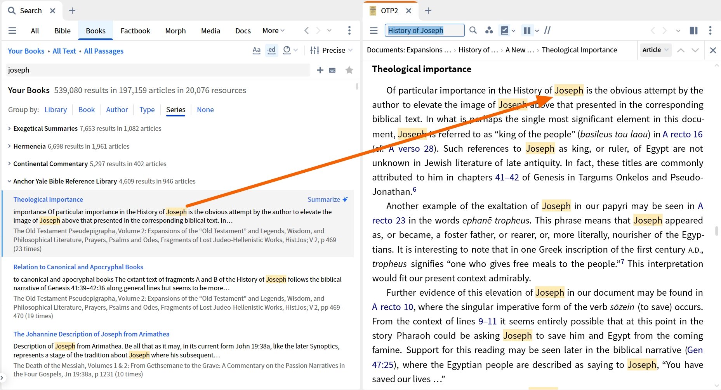Select the Books search tab
721x390 pixels.
tap(96, 31)
